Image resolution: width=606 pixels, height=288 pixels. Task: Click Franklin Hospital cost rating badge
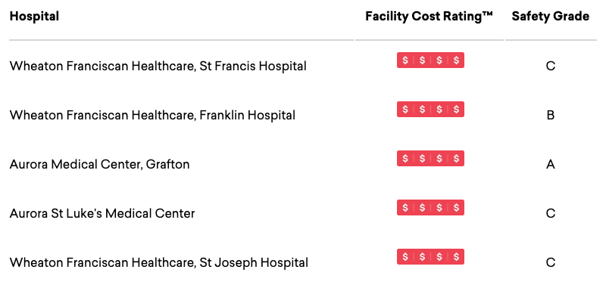click(430, 110)
